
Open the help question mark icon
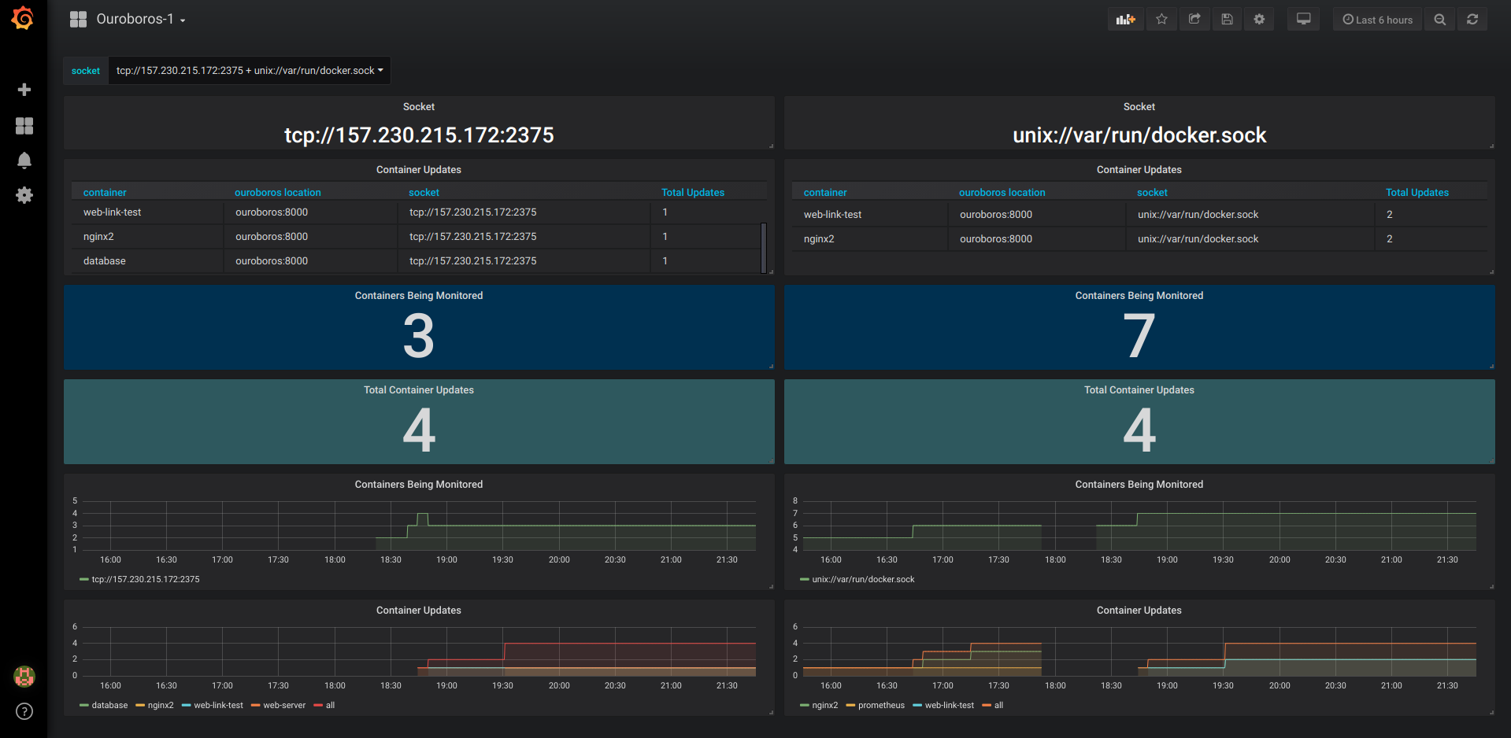pos(24,711)
